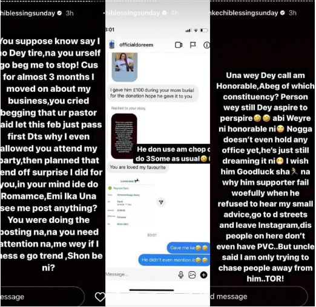The image size is (316, 307).
Task: Open the chat info icon
Action: 206,45
